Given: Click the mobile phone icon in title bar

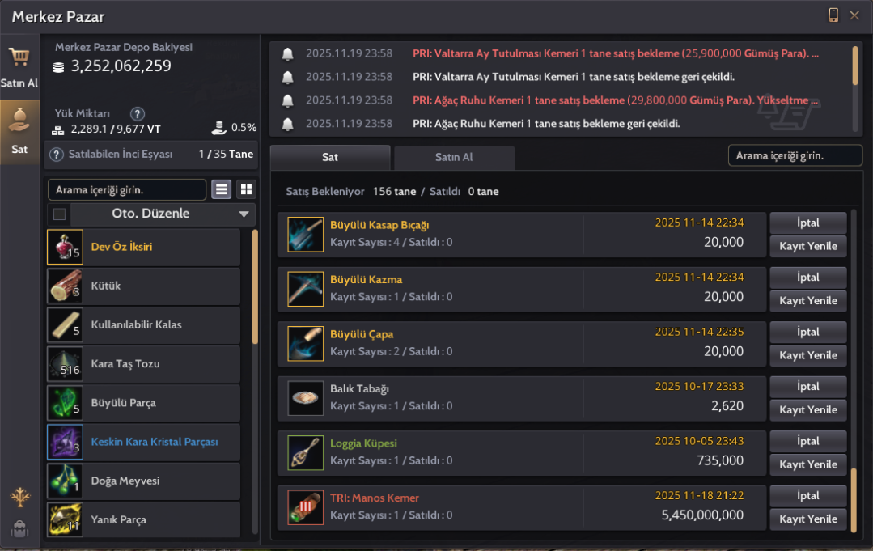Looking at the screenshot, I should [x=833, y=15].
